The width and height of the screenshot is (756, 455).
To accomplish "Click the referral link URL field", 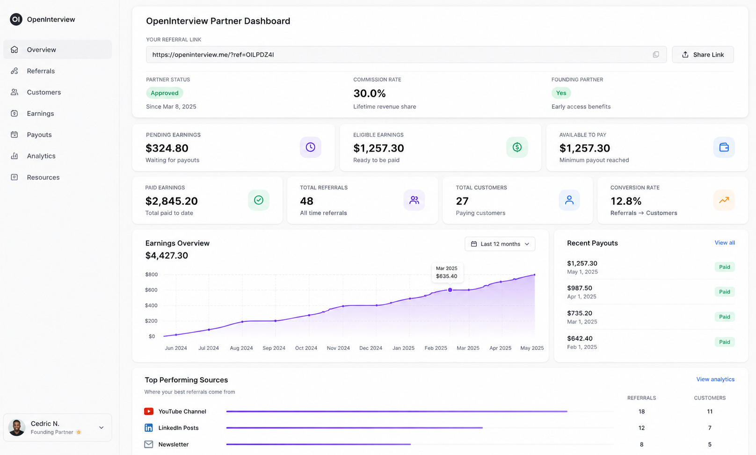I will (x=406, y=55).
